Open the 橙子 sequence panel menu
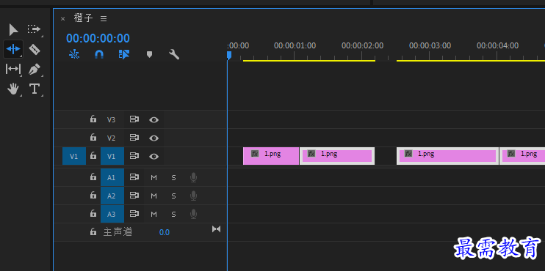The width and height of the screenshot is (545, 271). pyautogui.click(x=104, y=19)
